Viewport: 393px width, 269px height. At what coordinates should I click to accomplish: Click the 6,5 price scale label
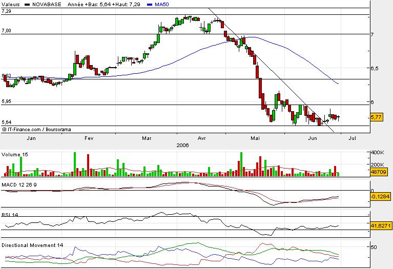(375, 69)
